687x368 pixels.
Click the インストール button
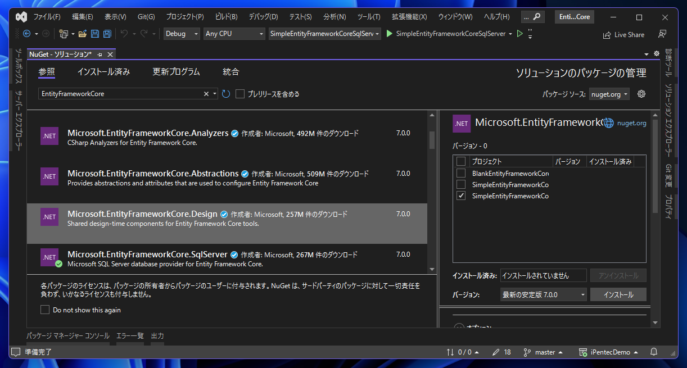coord(618,294)
